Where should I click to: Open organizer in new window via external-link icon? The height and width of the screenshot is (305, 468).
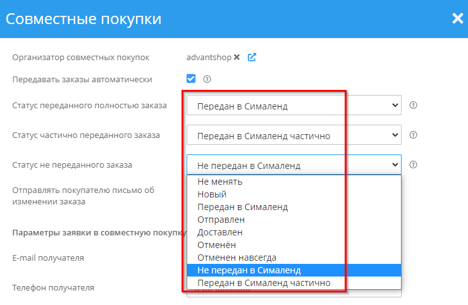click(x=252, y=57)
